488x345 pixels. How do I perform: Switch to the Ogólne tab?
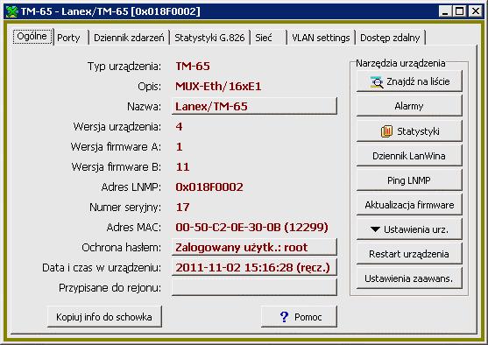click(x=32, y=37)
